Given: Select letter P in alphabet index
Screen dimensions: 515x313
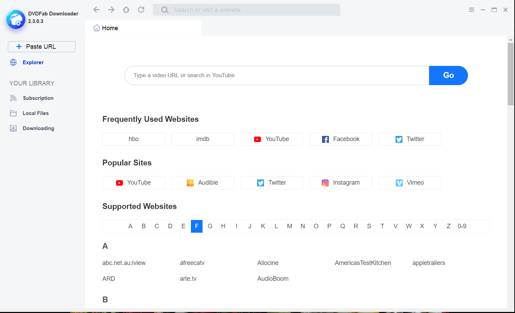Looking at the screenshot, I should 329,226.
